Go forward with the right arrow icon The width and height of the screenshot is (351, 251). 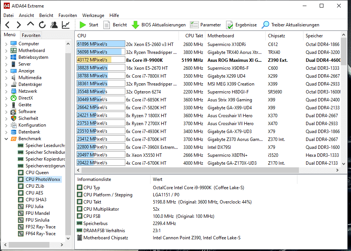coord(19,25)
